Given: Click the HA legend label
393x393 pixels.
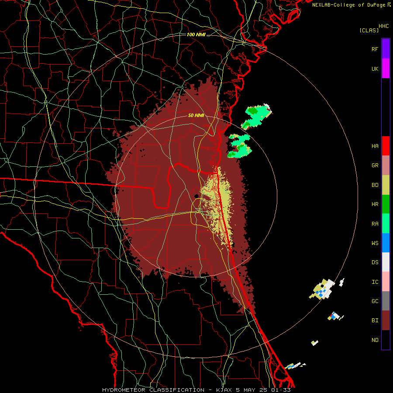Looking at the screenshot, I should point(375,146).
